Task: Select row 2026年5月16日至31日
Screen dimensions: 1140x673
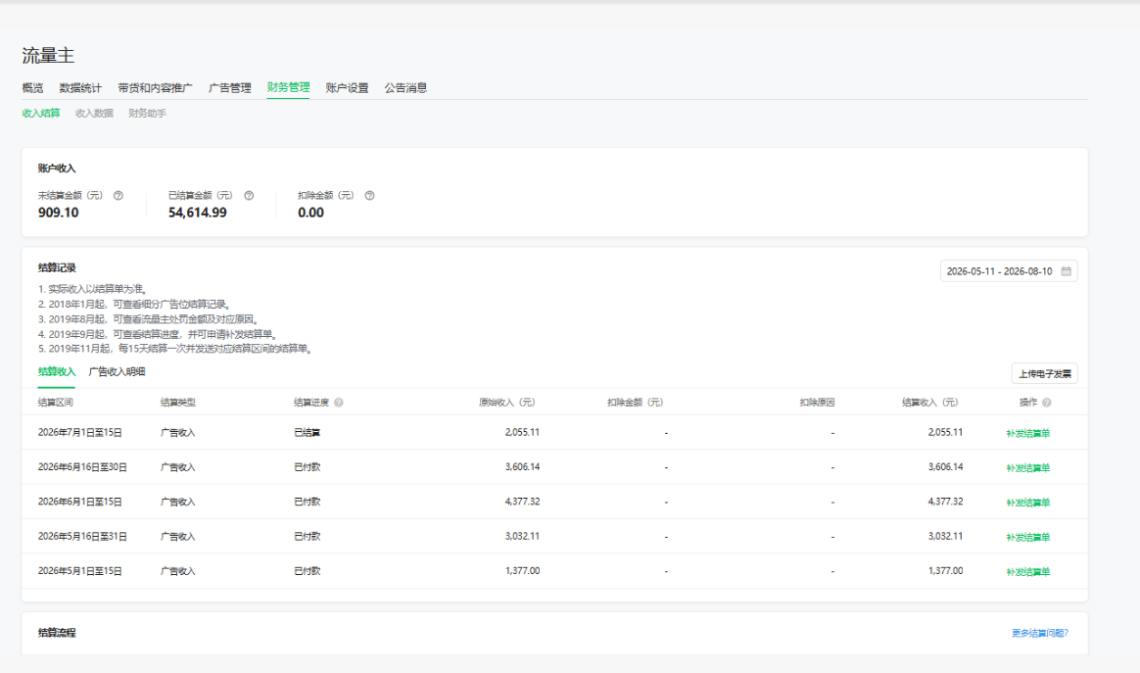Action: (554, 536)
